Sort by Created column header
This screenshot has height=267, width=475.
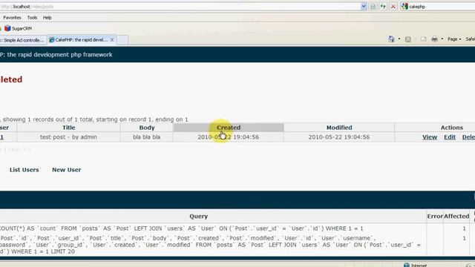[x=229, y=128]
